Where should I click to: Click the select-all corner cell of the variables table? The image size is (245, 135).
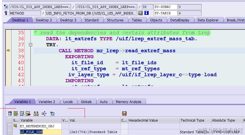[10, 120]
